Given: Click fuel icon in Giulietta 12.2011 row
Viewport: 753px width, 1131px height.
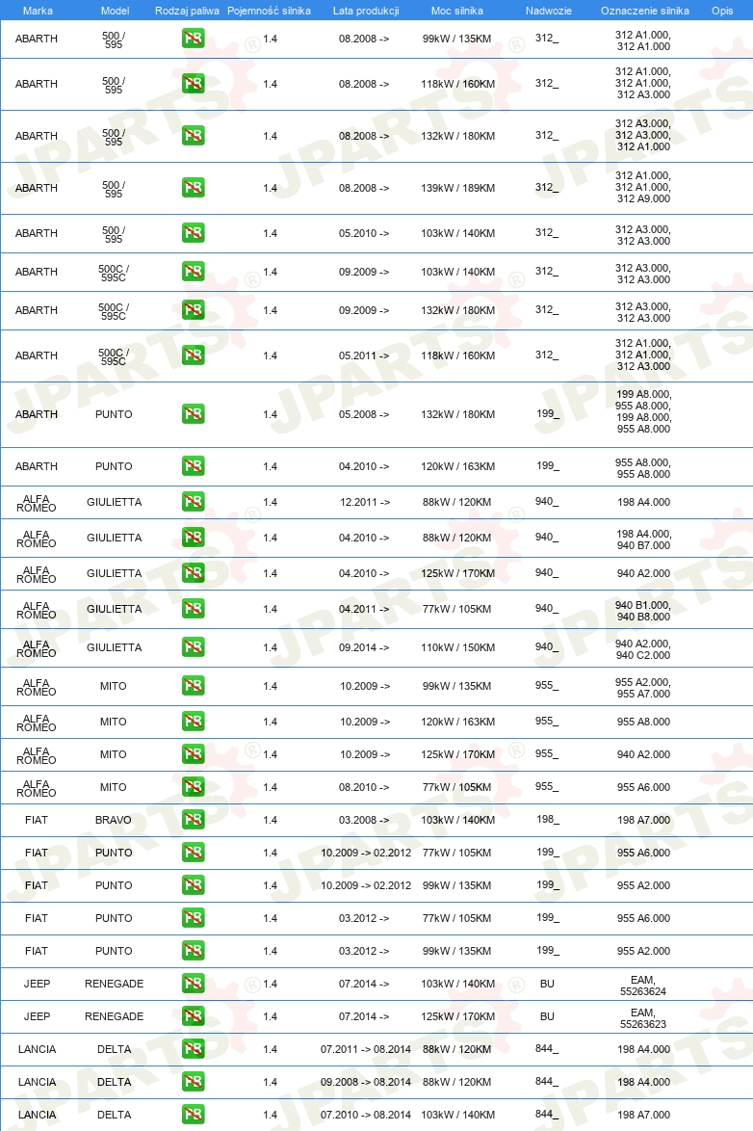Looking at the screenshot, I should 193,501.
